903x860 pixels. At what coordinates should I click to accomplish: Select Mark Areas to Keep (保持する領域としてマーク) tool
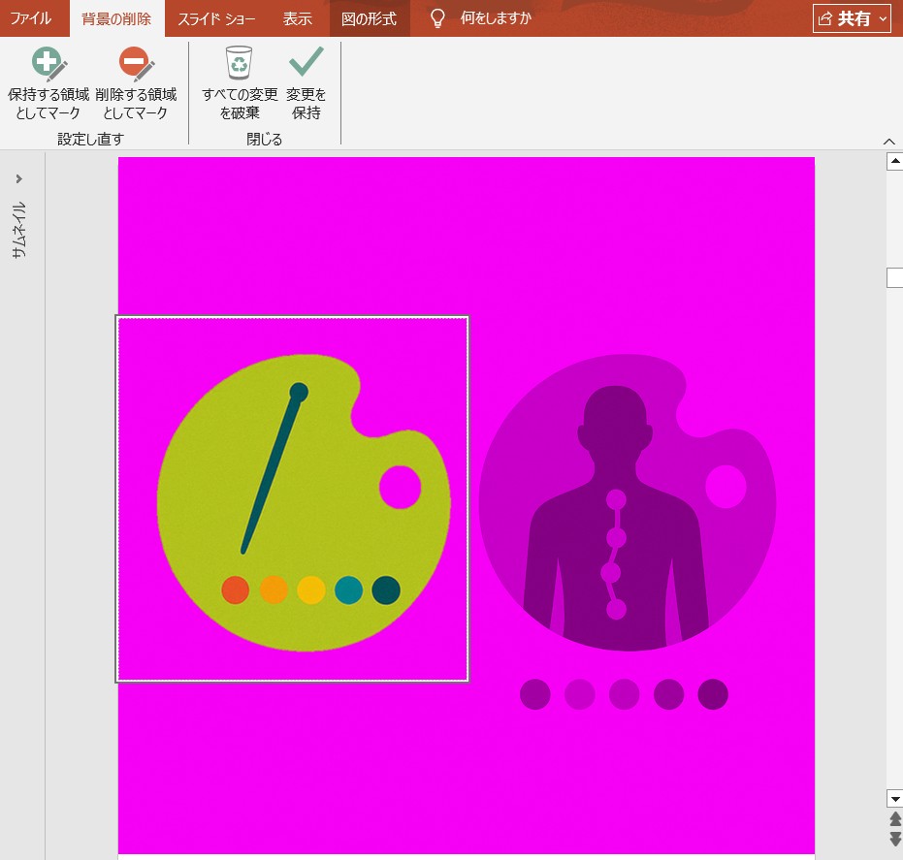click(x=48, y=83)
